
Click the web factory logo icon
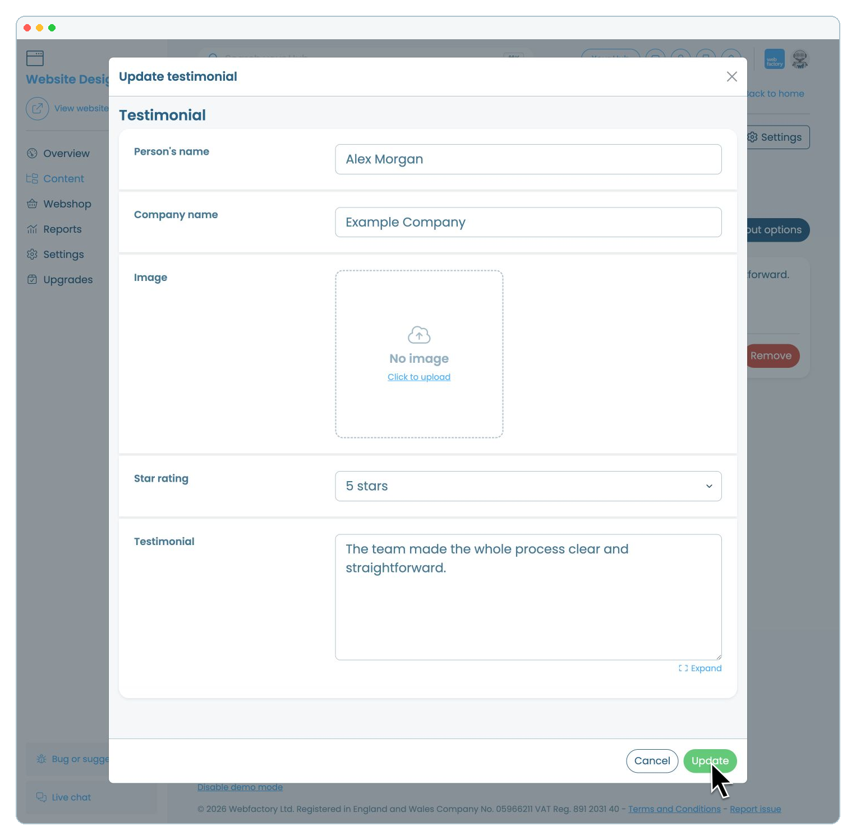pyautogui.click(x=775, y=59)
